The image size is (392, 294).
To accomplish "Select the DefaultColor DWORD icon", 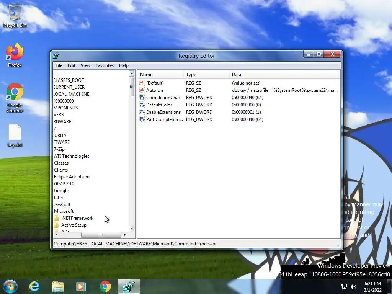I will click(142, 105).
